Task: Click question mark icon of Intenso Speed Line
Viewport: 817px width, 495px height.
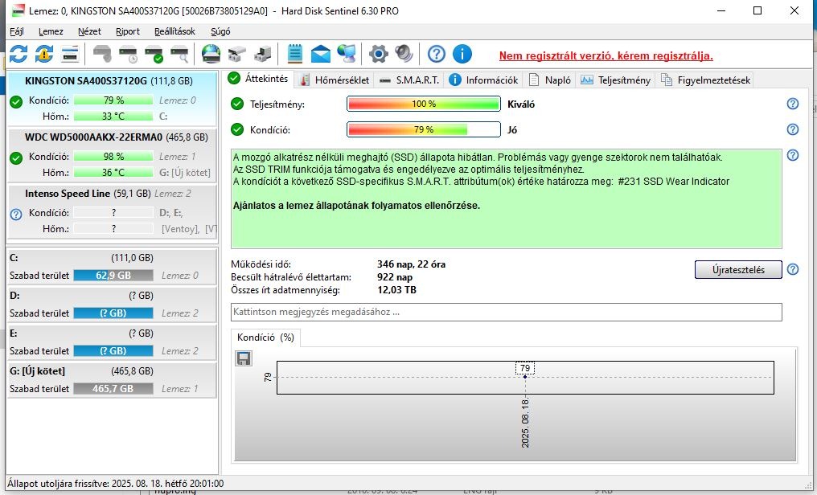Action: [16, 214]
